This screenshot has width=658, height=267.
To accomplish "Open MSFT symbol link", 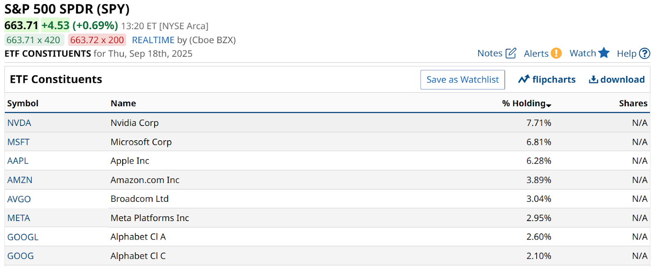I will click(x=19, y=142).
